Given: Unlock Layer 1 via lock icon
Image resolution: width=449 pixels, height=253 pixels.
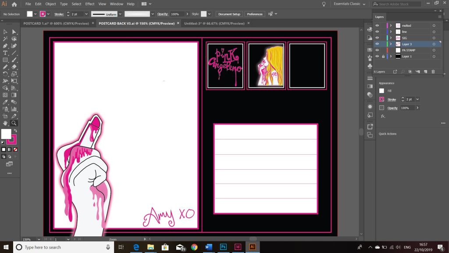Looking at the screenshot, I should [383, 57].
